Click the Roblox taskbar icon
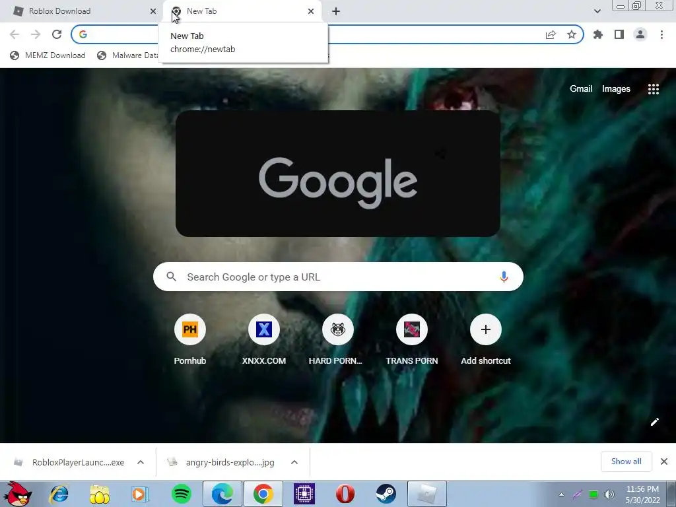This screenshot has height=507, width=676. 427,494
